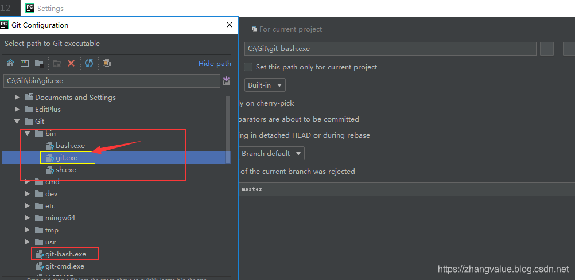Expand the tmp folder
Image resolution: width=575 pixels, height=280 pixels.
pos(27,230)
